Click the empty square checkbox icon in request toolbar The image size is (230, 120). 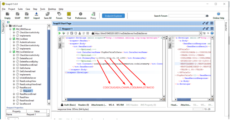tap(76, 33)
